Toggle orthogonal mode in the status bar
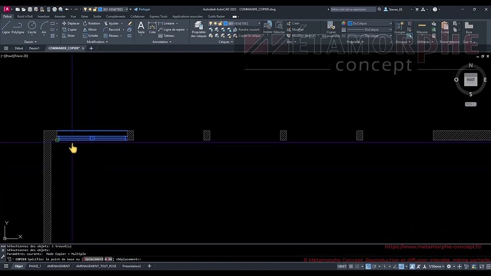 pos(368,266)
